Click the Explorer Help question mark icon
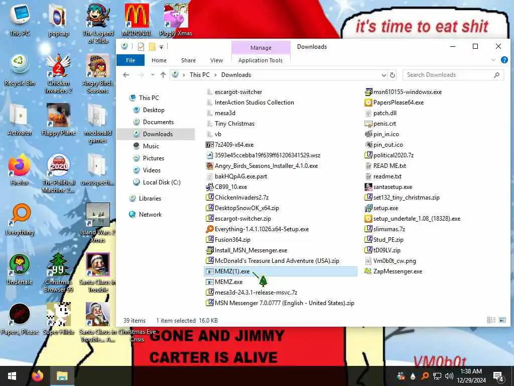The width and height of the screenshot is (514, 386). [x=504, y=60]
